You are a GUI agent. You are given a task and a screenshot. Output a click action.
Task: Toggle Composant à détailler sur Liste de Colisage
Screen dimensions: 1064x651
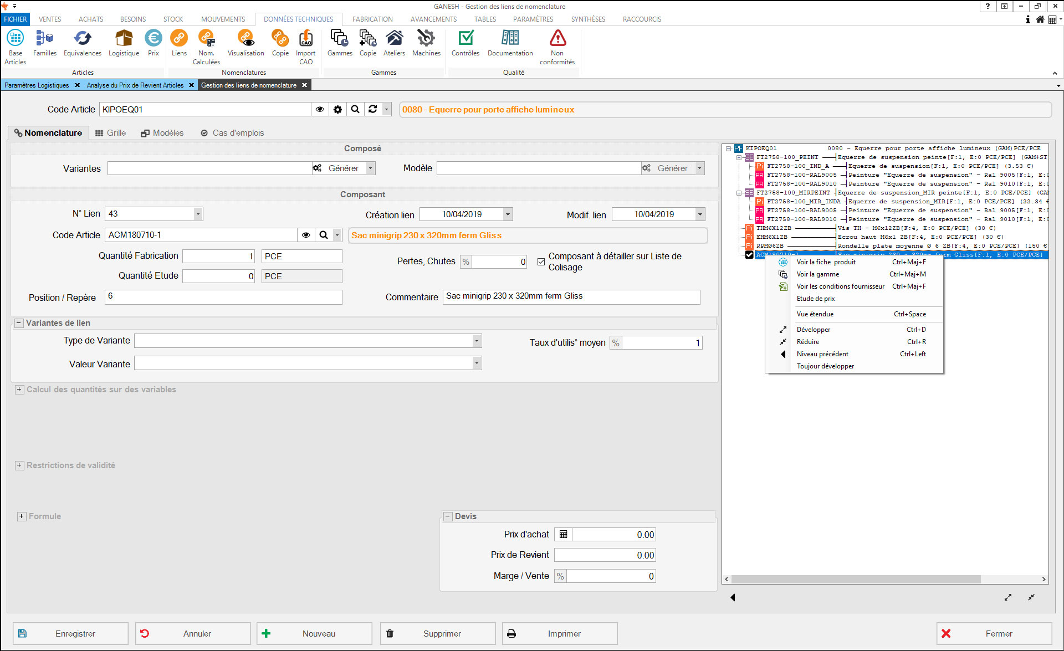(x=541, y=262)
